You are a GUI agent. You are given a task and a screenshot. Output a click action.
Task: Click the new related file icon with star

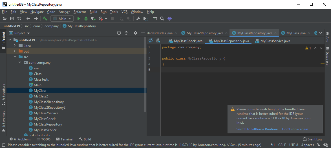tap(158, 40)
